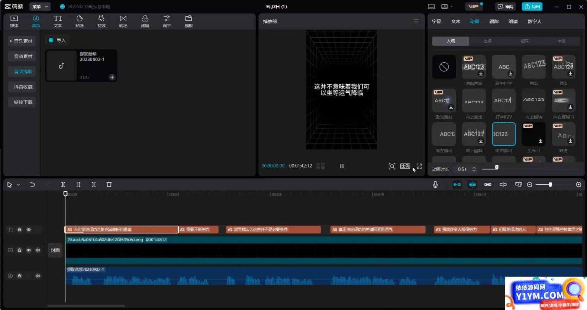Click the undo arrow in timeline toolbar
The image size is (587, 310).
32,184
